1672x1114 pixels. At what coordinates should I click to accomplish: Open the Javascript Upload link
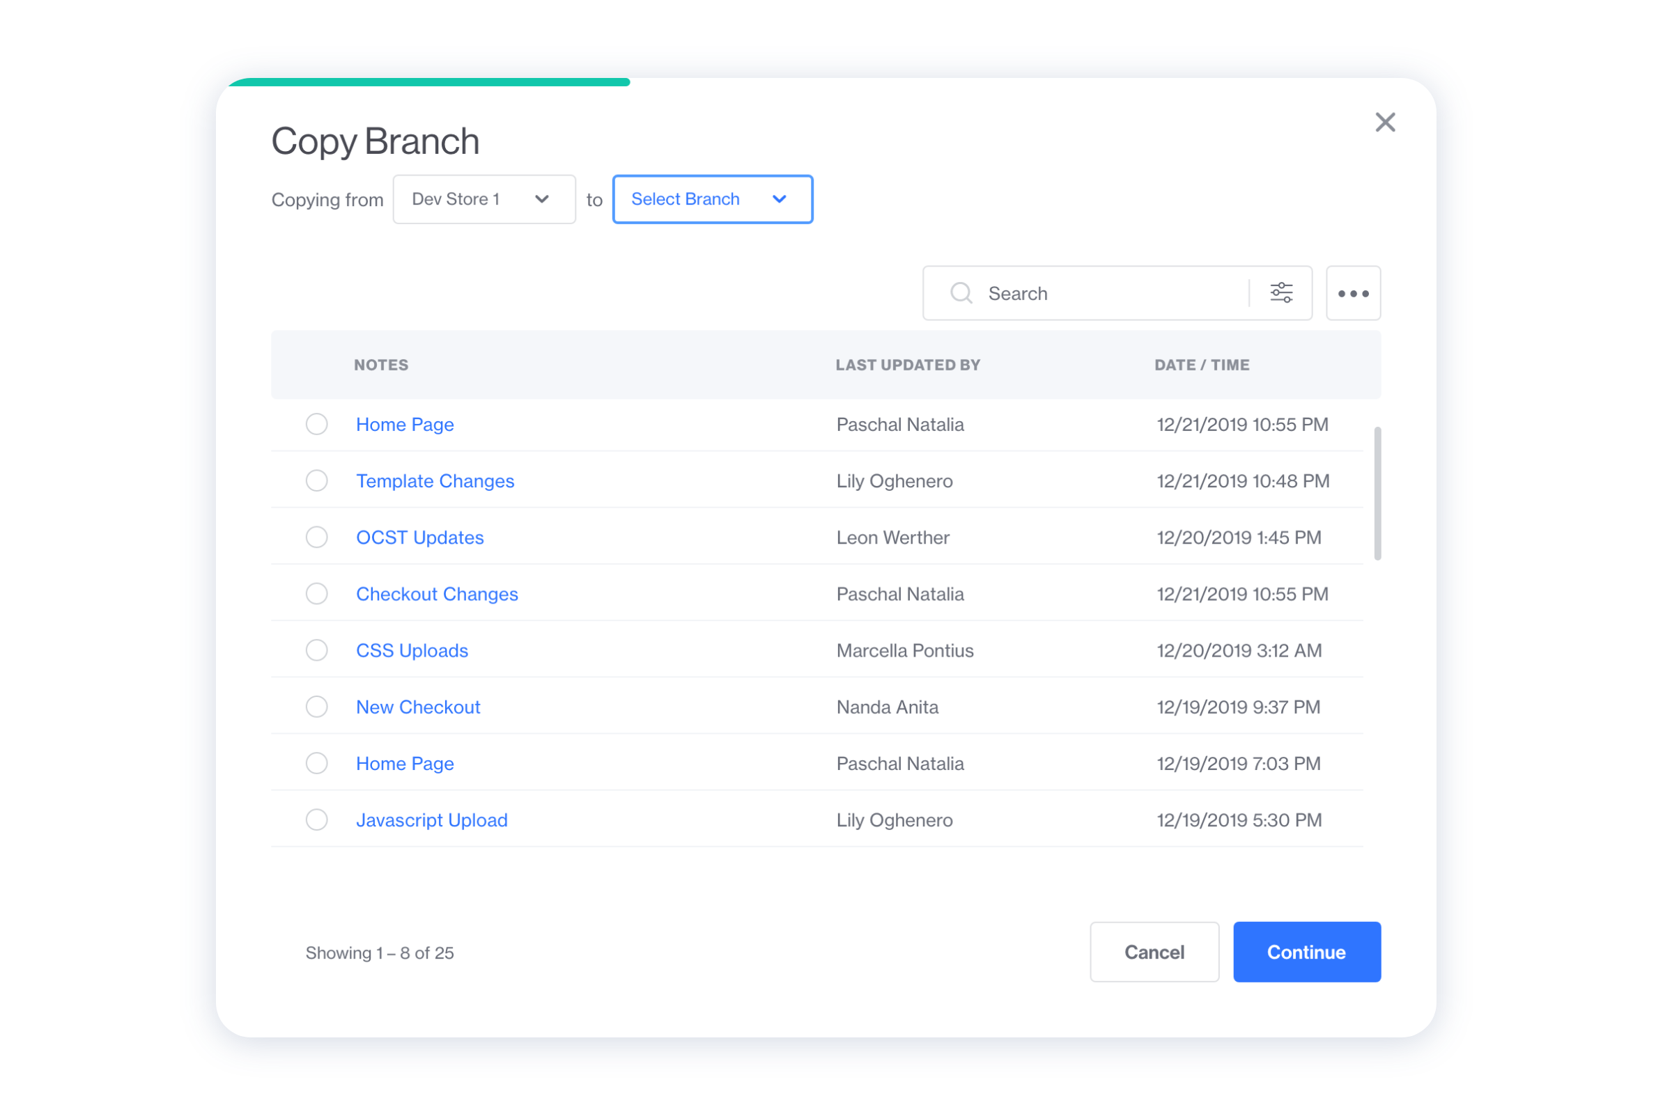431,819
